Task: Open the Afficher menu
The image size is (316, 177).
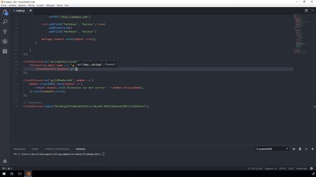Action: [x=32, y=5]
